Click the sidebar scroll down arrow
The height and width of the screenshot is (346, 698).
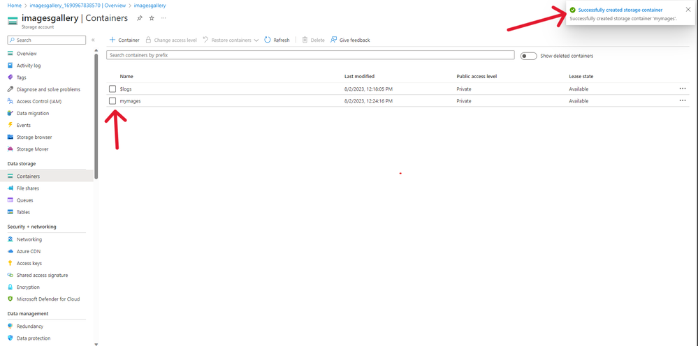coord(96,344)
